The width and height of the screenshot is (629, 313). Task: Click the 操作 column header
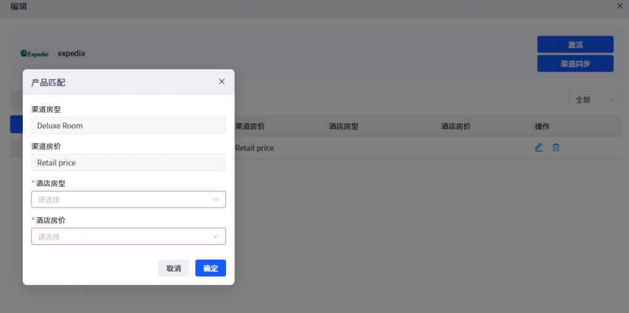[x=542, y=126]
